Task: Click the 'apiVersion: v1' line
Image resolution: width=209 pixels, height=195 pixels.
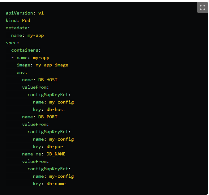Action: pos(25,13)
